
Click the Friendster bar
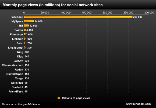[x=25, y=34]
